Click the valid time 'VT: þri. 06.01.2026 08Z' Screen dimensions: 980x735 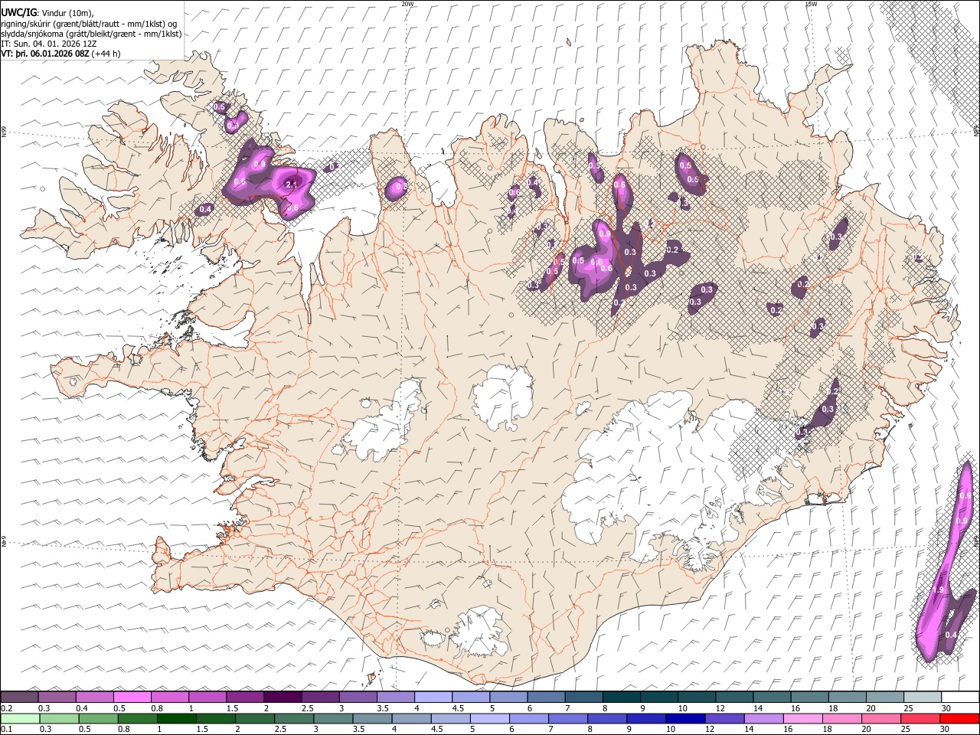44,54
